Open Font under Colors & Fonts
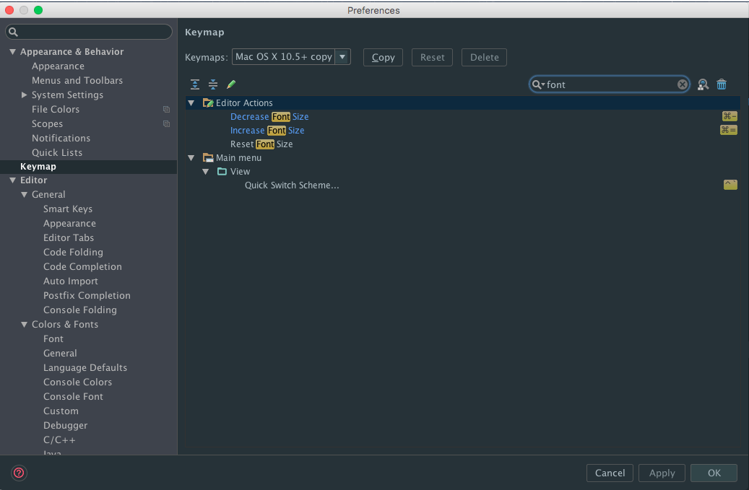 53,338
